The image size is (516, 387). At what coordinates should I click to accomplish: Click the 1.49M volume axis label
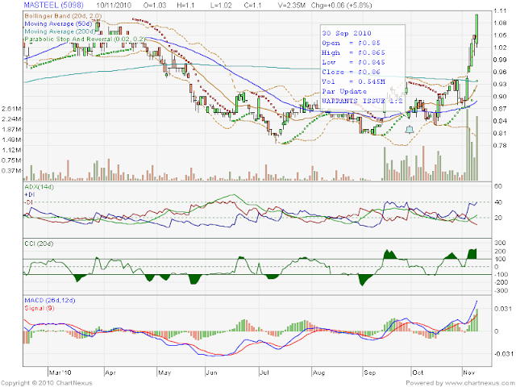click(11, 139)
